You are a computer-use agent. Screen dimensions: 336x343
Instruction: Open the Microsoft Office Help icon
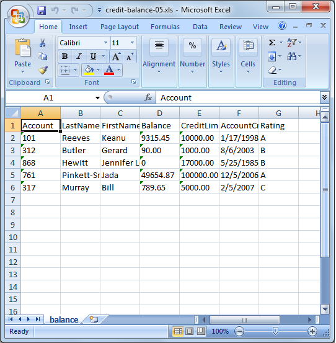click(282, 26)
